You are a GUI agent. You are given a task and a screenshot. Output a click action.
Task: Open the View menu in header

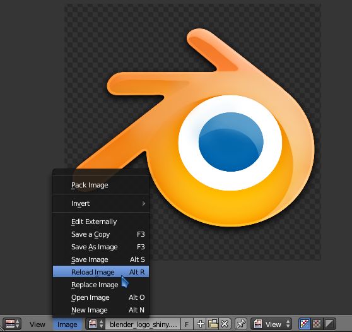(37, 324)
